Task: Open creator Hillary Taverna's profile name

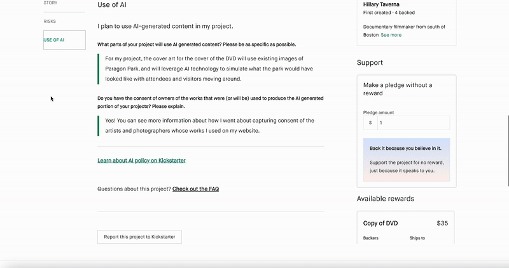Action: tap(386, 4)
